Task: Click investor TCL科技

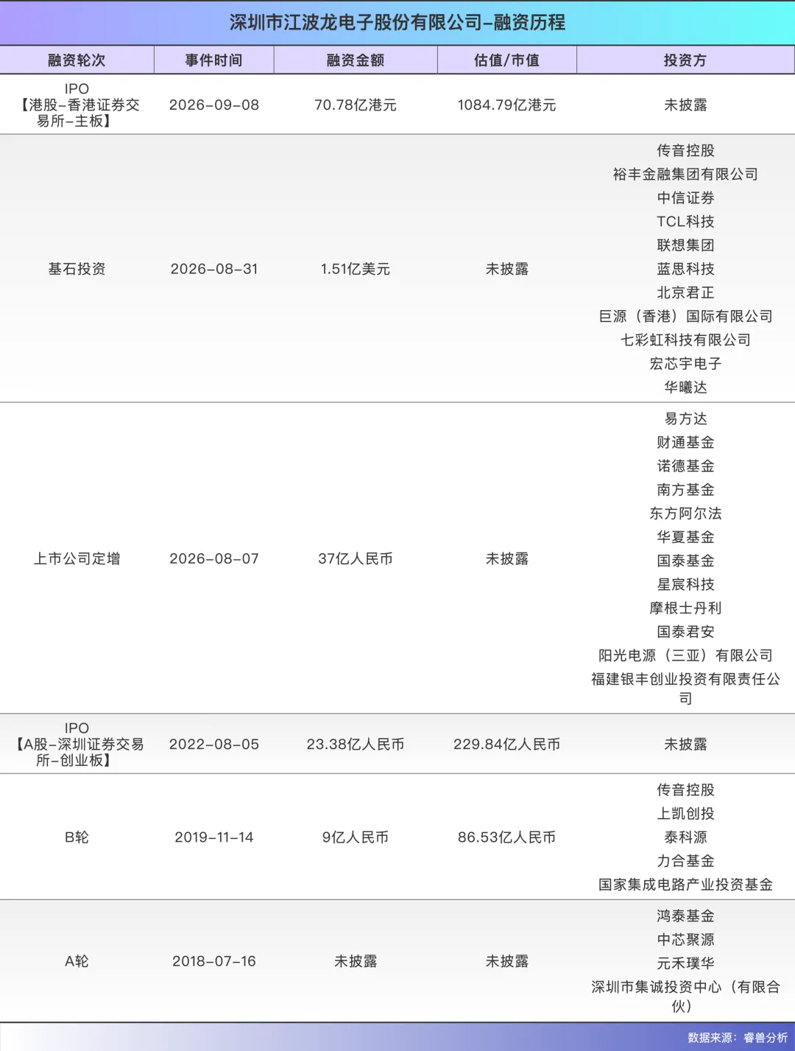Action: [685, 221]
